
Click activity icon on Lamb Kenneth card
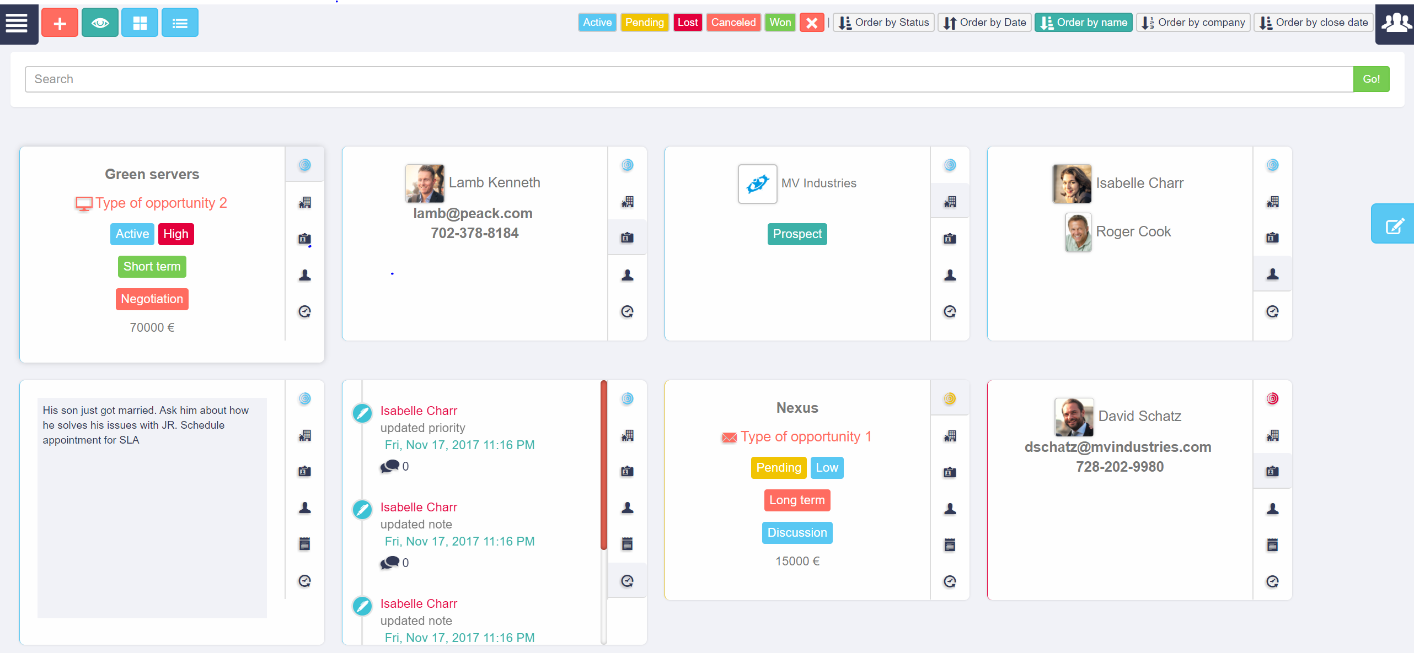tap(628, 312)
